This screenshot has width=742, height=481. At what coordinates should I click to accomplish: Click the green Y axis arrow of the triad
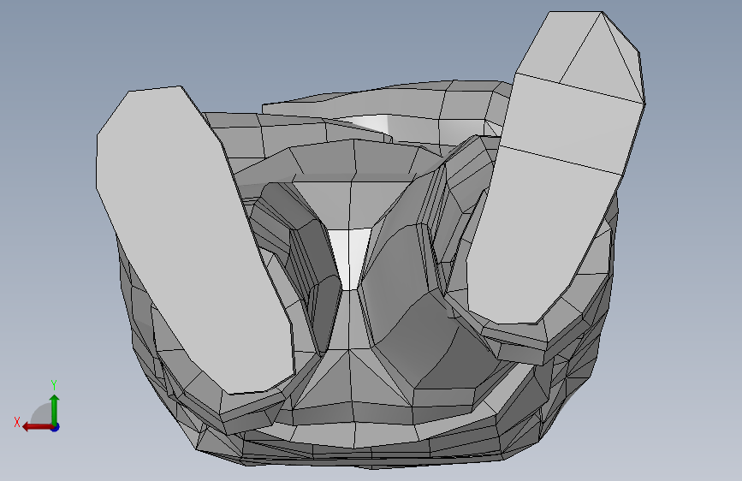(55, 409)
